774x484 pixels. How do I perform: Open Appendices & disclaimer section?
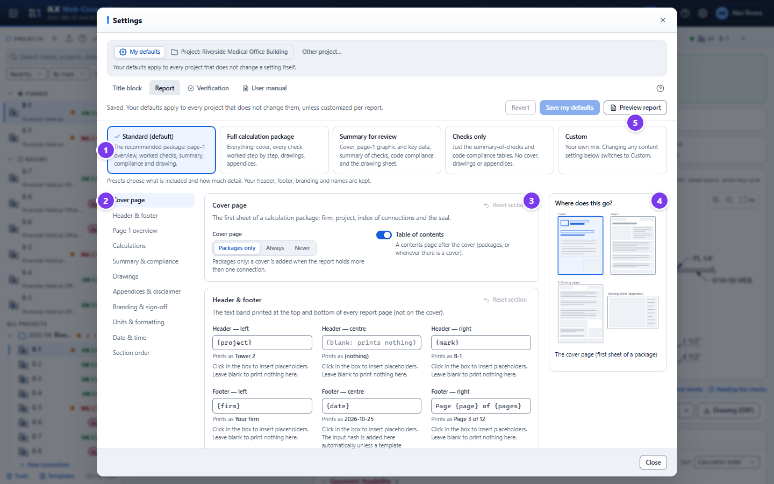click(150, 291)
